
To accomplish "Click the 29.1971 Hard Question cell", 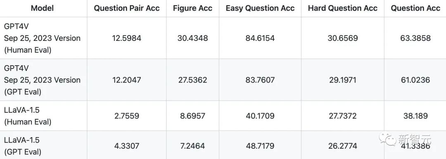I will pos(343,80).
